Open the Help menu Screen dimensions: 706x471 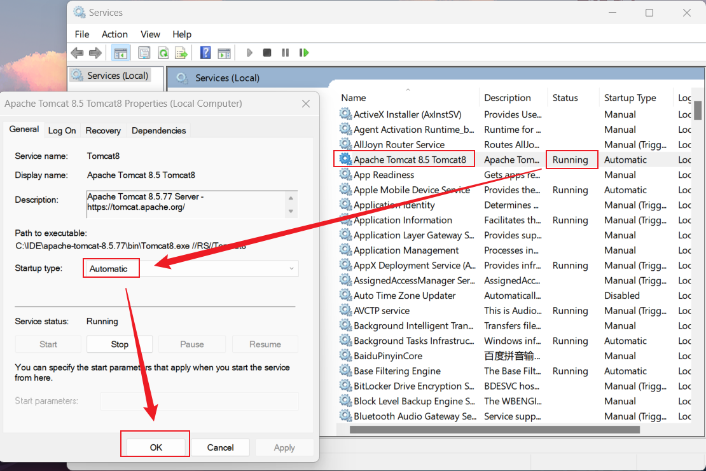[182, 34]
